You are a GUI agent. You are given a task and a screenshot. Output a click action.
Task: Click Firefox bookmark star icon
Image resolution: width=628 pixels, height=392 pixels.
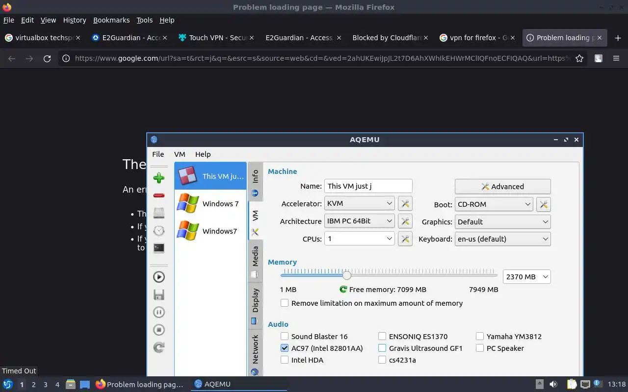(579, 58)
